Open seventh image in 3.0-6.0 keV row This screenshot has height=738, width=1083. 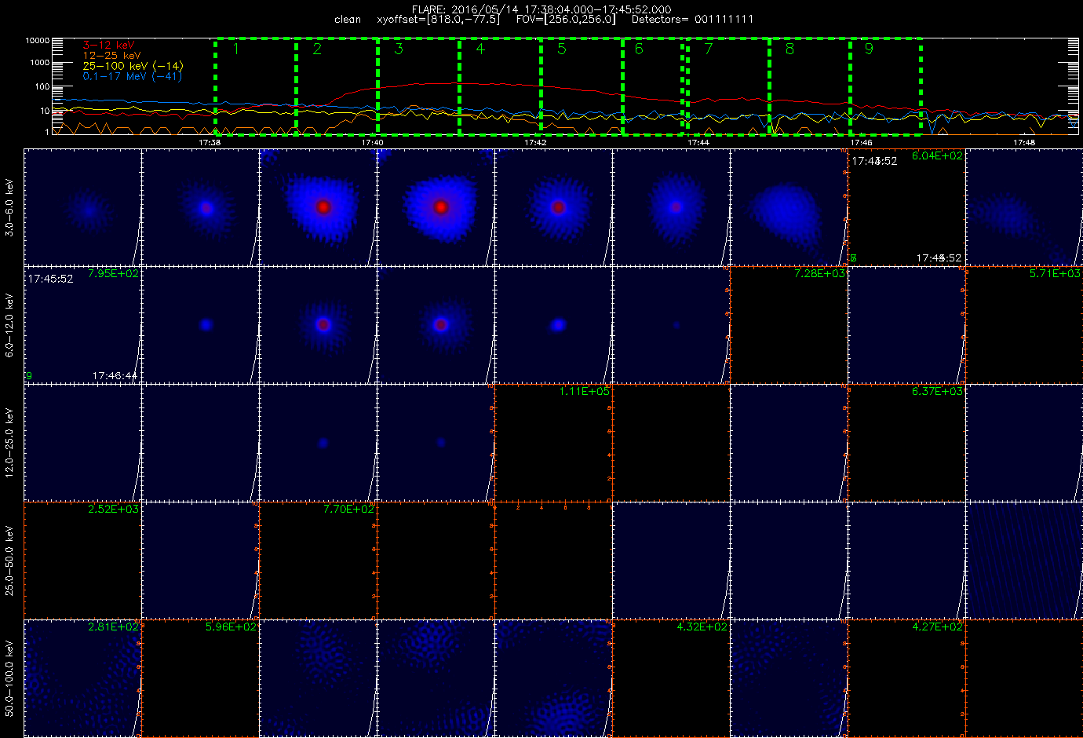pyautogui.click(x=789, y=207)
